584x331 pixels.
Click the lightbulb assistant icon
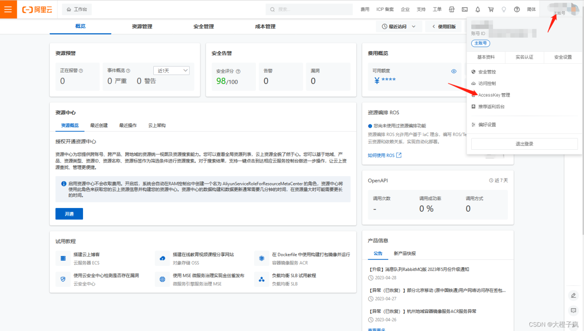coord(503,9)
